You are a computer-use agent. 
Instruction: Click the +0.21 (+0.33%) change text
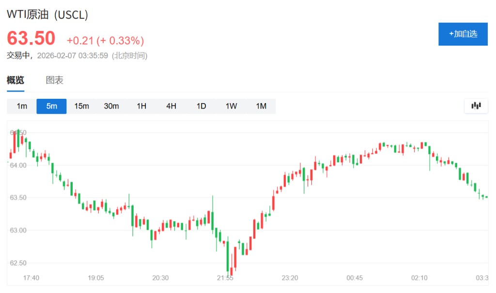(x=105, y=40)
